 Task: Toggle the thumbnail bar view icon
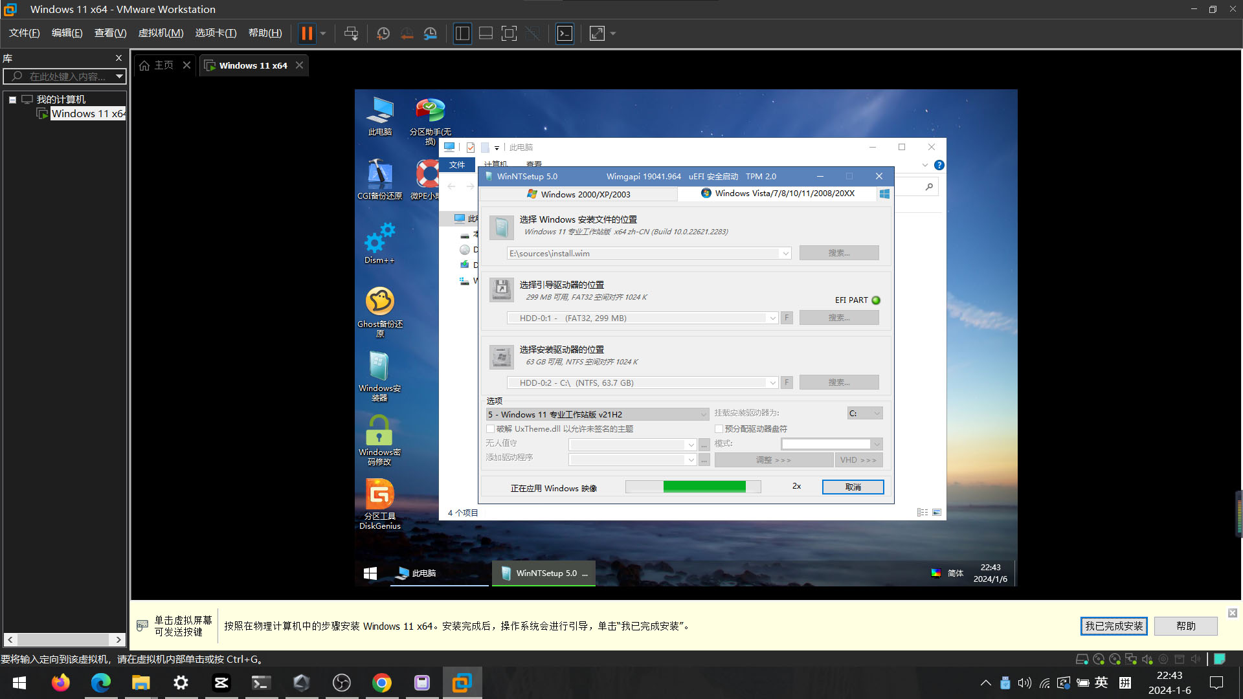(x=486, y=33)
